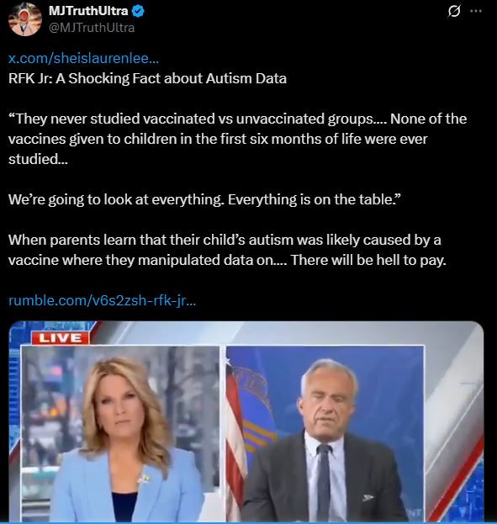Click the 'They never studied vaccinated' quote text
Viewport: 497px width, 524px height.
click(x=237, y=139)
